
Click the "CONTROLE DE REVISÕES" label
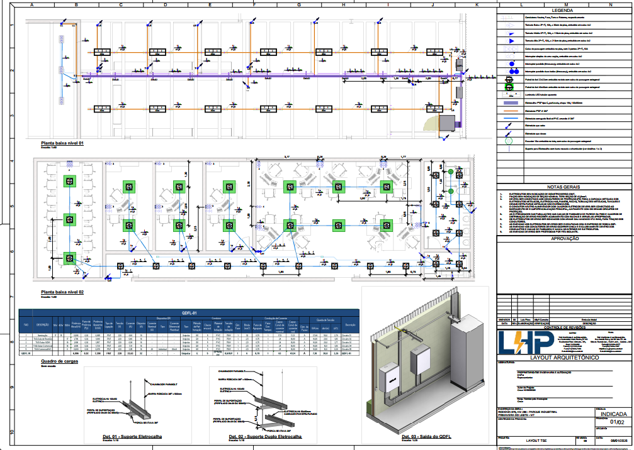[x=565, y=327]
